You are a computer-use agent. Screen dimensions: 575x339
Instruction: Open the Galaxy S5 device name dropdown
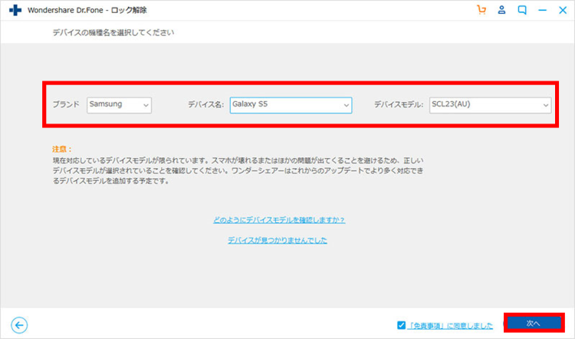pyautogui.click(x=291, y=105)
